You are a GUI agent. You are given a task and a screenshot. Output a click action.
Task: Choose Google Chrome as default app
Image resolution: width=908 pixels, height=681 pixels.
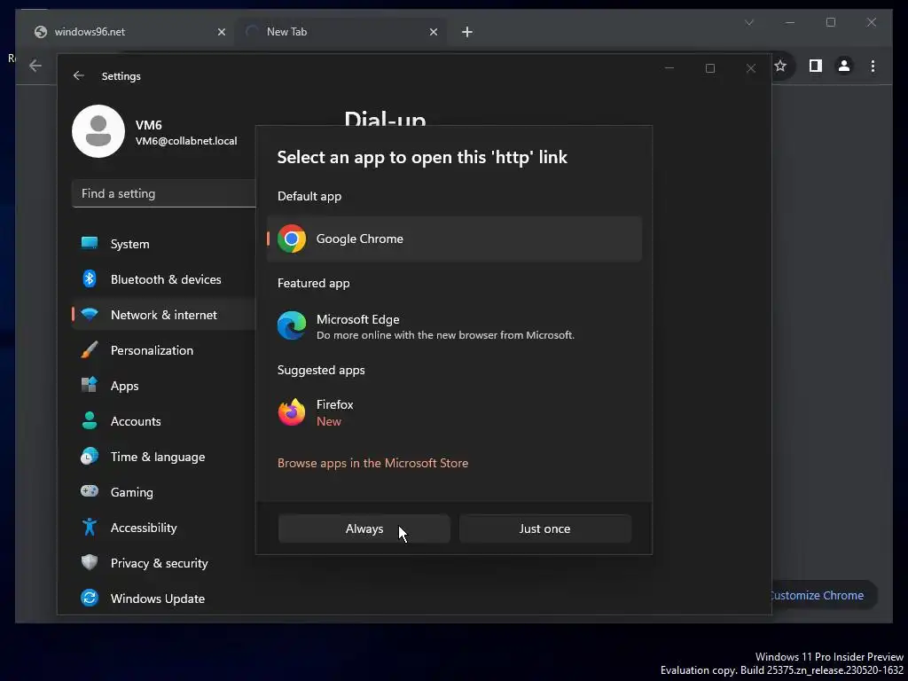click(x=455, y=239)
